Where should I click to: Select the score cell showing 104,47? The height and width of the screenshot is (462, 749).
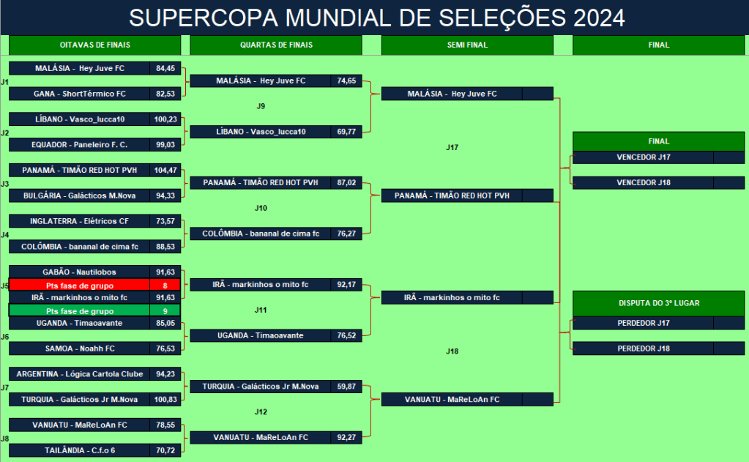pos(166,170)
